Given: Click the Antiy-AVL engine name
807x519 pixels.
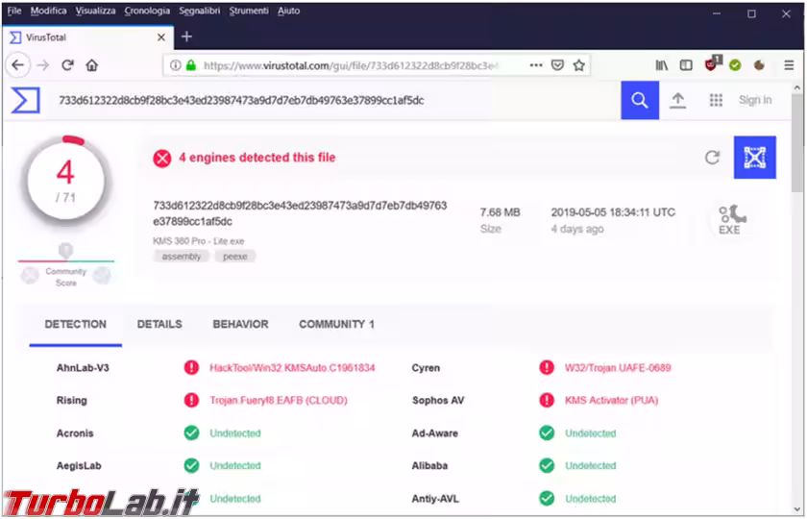Looking at the screenshot, I should click(x=435, y=499).
